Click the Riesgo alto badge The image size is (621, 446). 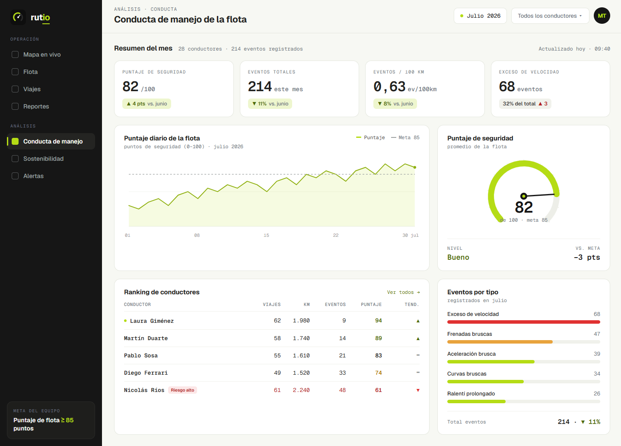[182, 390]
